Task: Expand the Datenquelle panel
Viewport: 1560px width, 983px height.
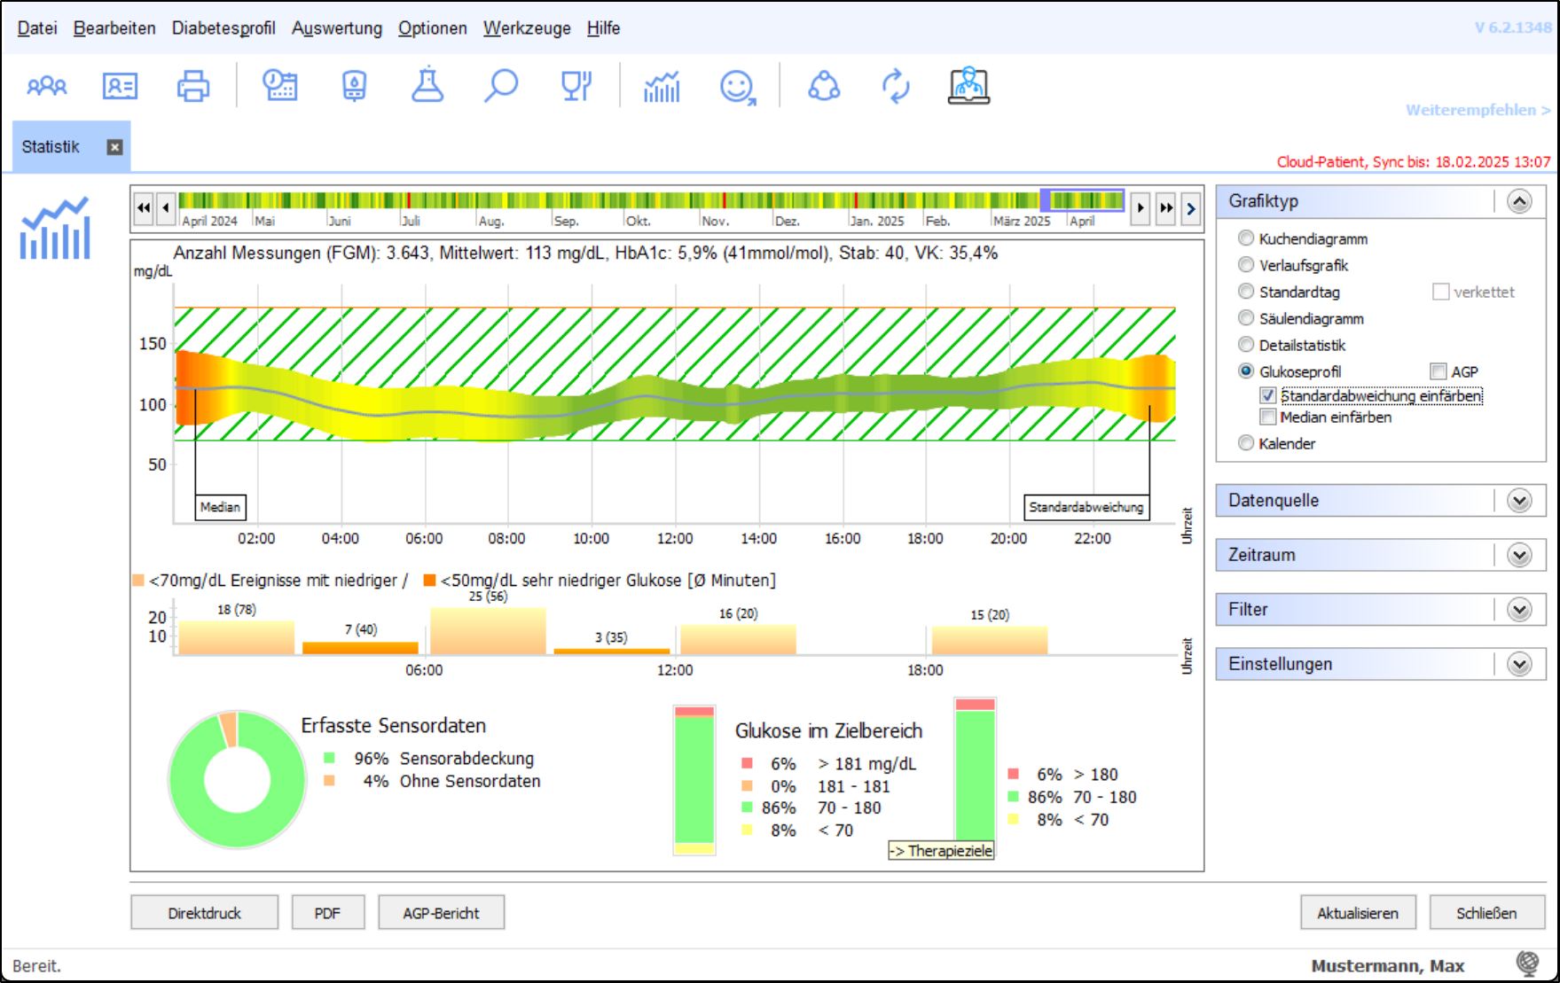Action: point(1518,501)
